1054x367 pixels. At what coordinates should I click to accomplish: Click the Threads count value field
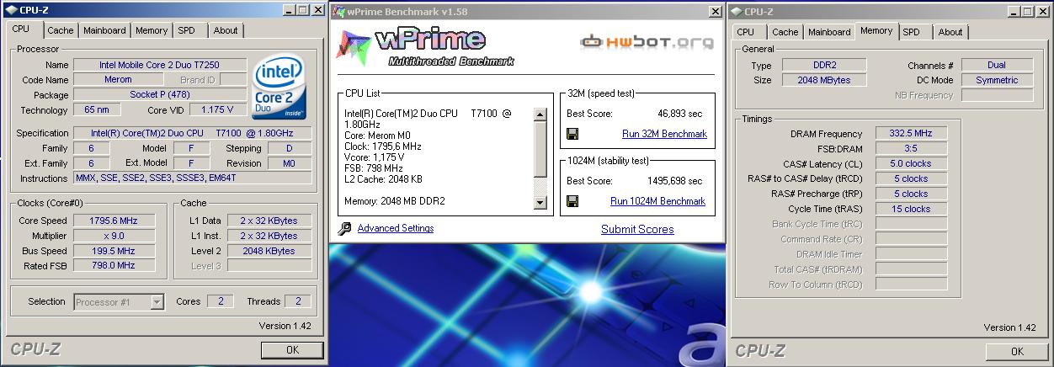coord(298,301)
